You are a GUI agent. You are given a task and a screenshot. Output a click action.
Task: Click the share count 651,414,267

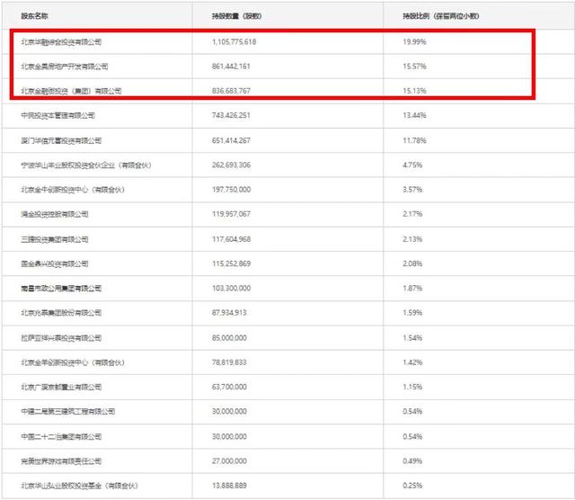231,140
